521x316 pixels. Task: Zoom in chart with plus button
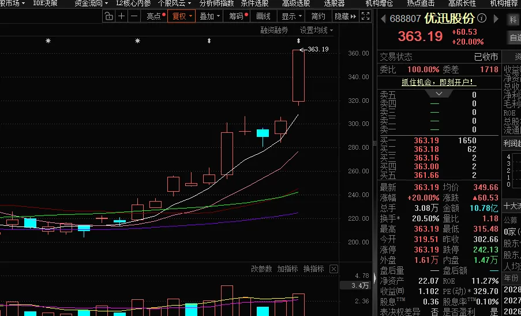122,16
